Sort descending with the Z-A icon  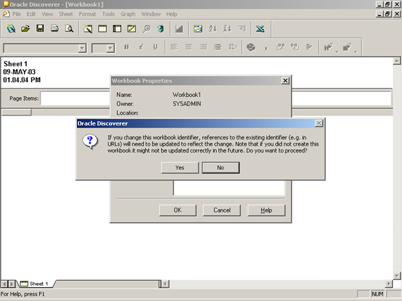pyautogui.click(x=228, y=29)
